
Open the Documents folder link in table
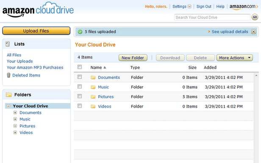109,77
